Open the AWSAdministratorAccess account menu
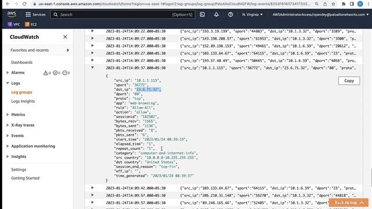Viewport: 372px width, 209px height. pos(320,15)
